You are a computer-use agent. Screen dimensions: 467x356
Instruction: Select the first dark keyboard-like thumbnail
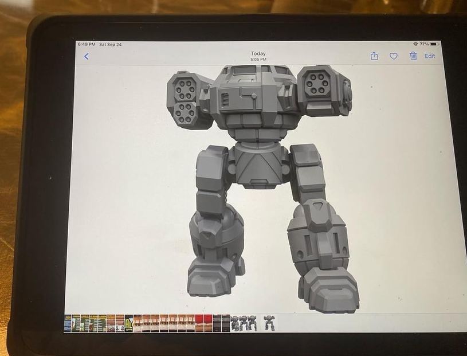pos(217,323)
